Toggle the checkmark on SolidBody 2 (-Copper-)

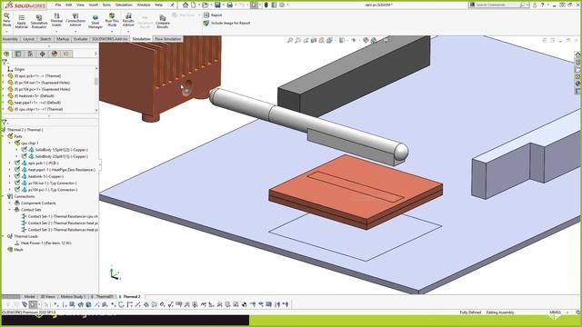click(25, 156)
